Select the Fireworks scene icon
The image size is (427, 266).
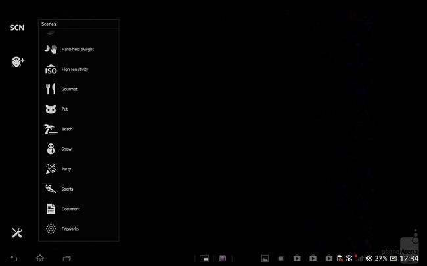click(x=51, y=229)
